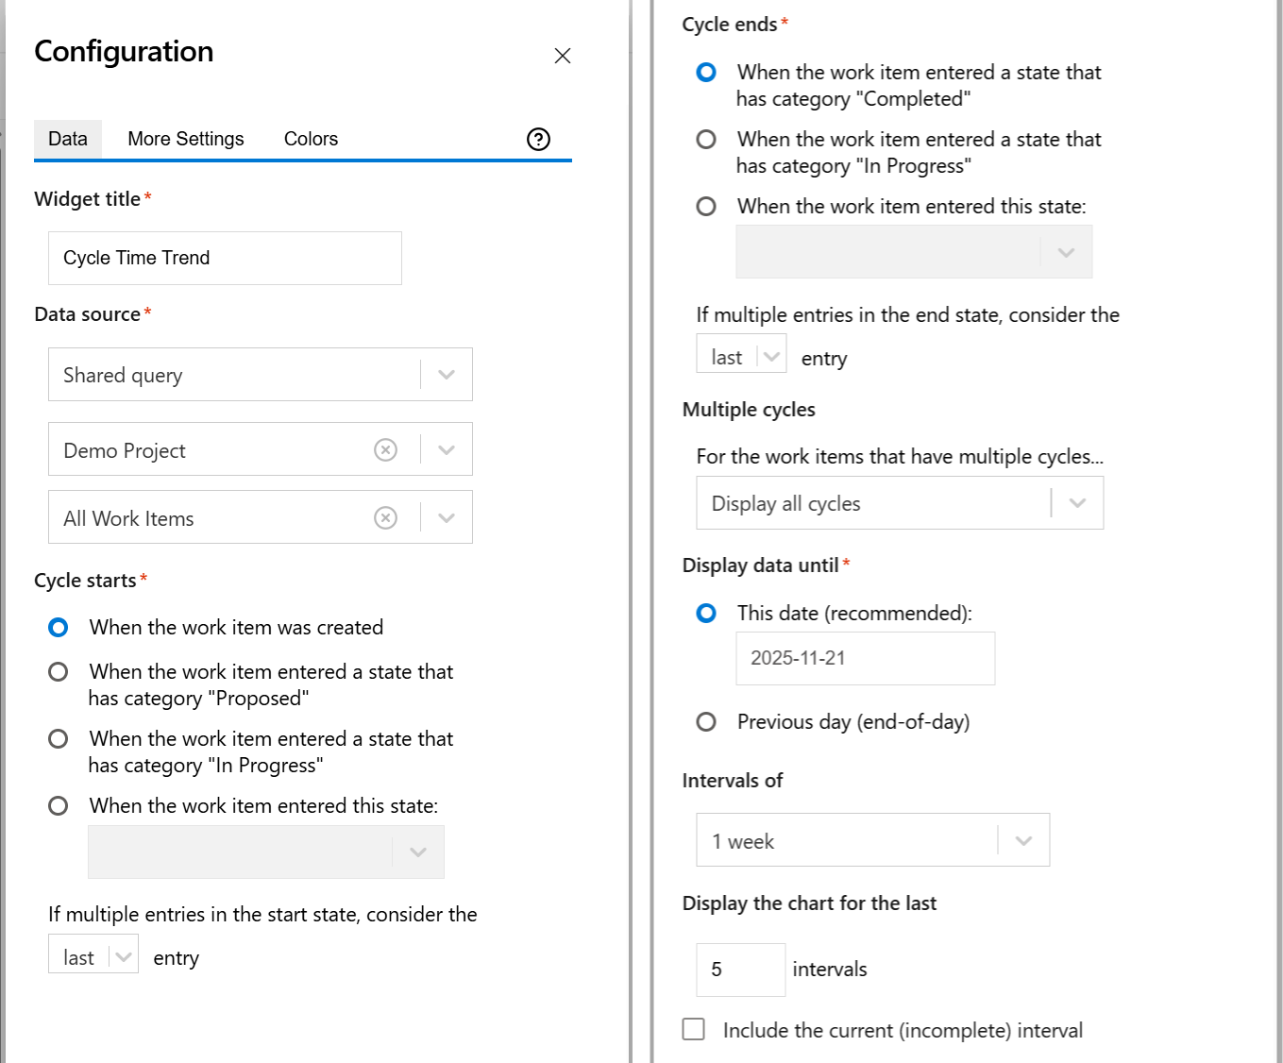The width and height of the screenshot is (1283, 1063).
Task: Clear the All Work Items query
Action: tap(385, 518)
